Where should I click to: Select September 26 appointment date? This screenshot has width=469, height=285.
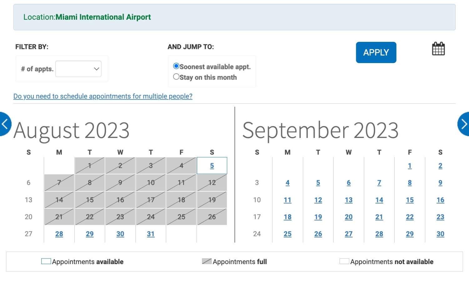pos(318,234)
